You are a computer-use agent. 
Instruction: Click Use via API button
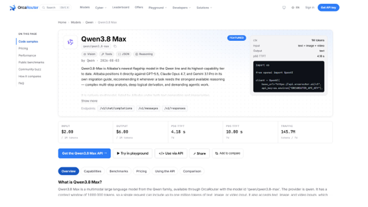click(171, 153)
